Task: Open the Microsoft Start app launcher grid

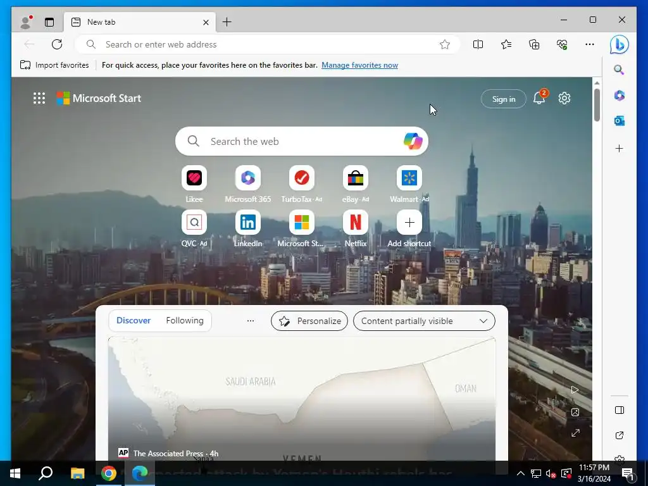Action: click(x=39, y=98)
